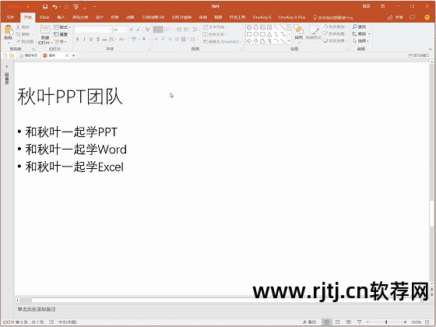Click the comments speech bubble icon
Image resolution: width=436 pixels, height=327 pixels.
tap(413, 17)
